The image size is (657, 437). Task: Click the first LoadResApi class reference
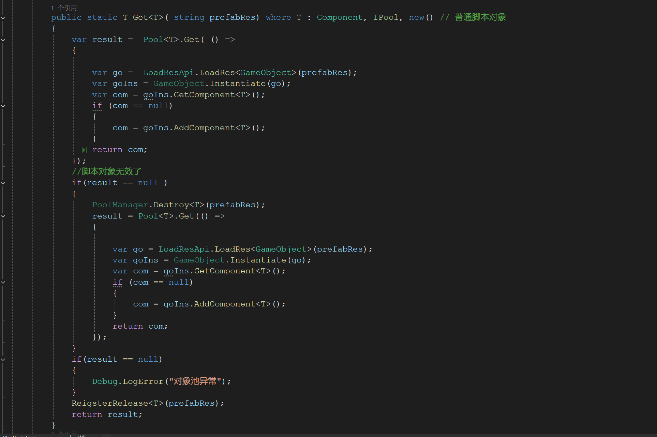click(x=168, y=73)
